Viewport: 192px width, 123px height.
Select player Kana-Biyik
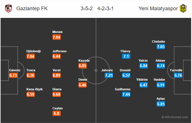pyautogui.click(x=35, y=89)
